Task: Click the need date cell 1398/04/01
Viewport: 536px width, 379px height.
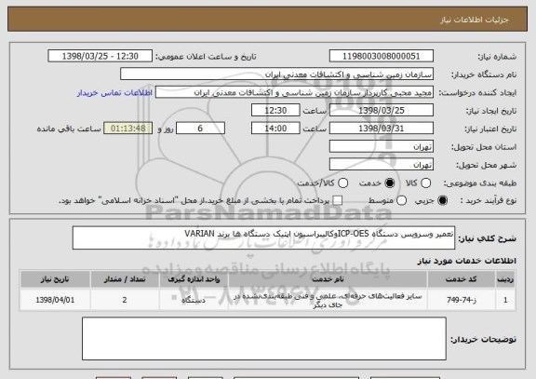Action: coord(55,300)
